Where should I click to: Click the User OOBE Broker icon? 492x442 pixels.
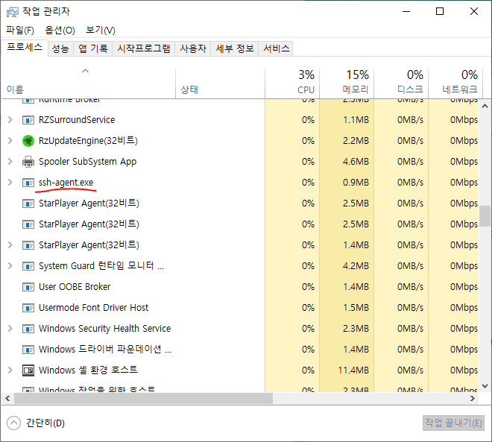[28, 287]
